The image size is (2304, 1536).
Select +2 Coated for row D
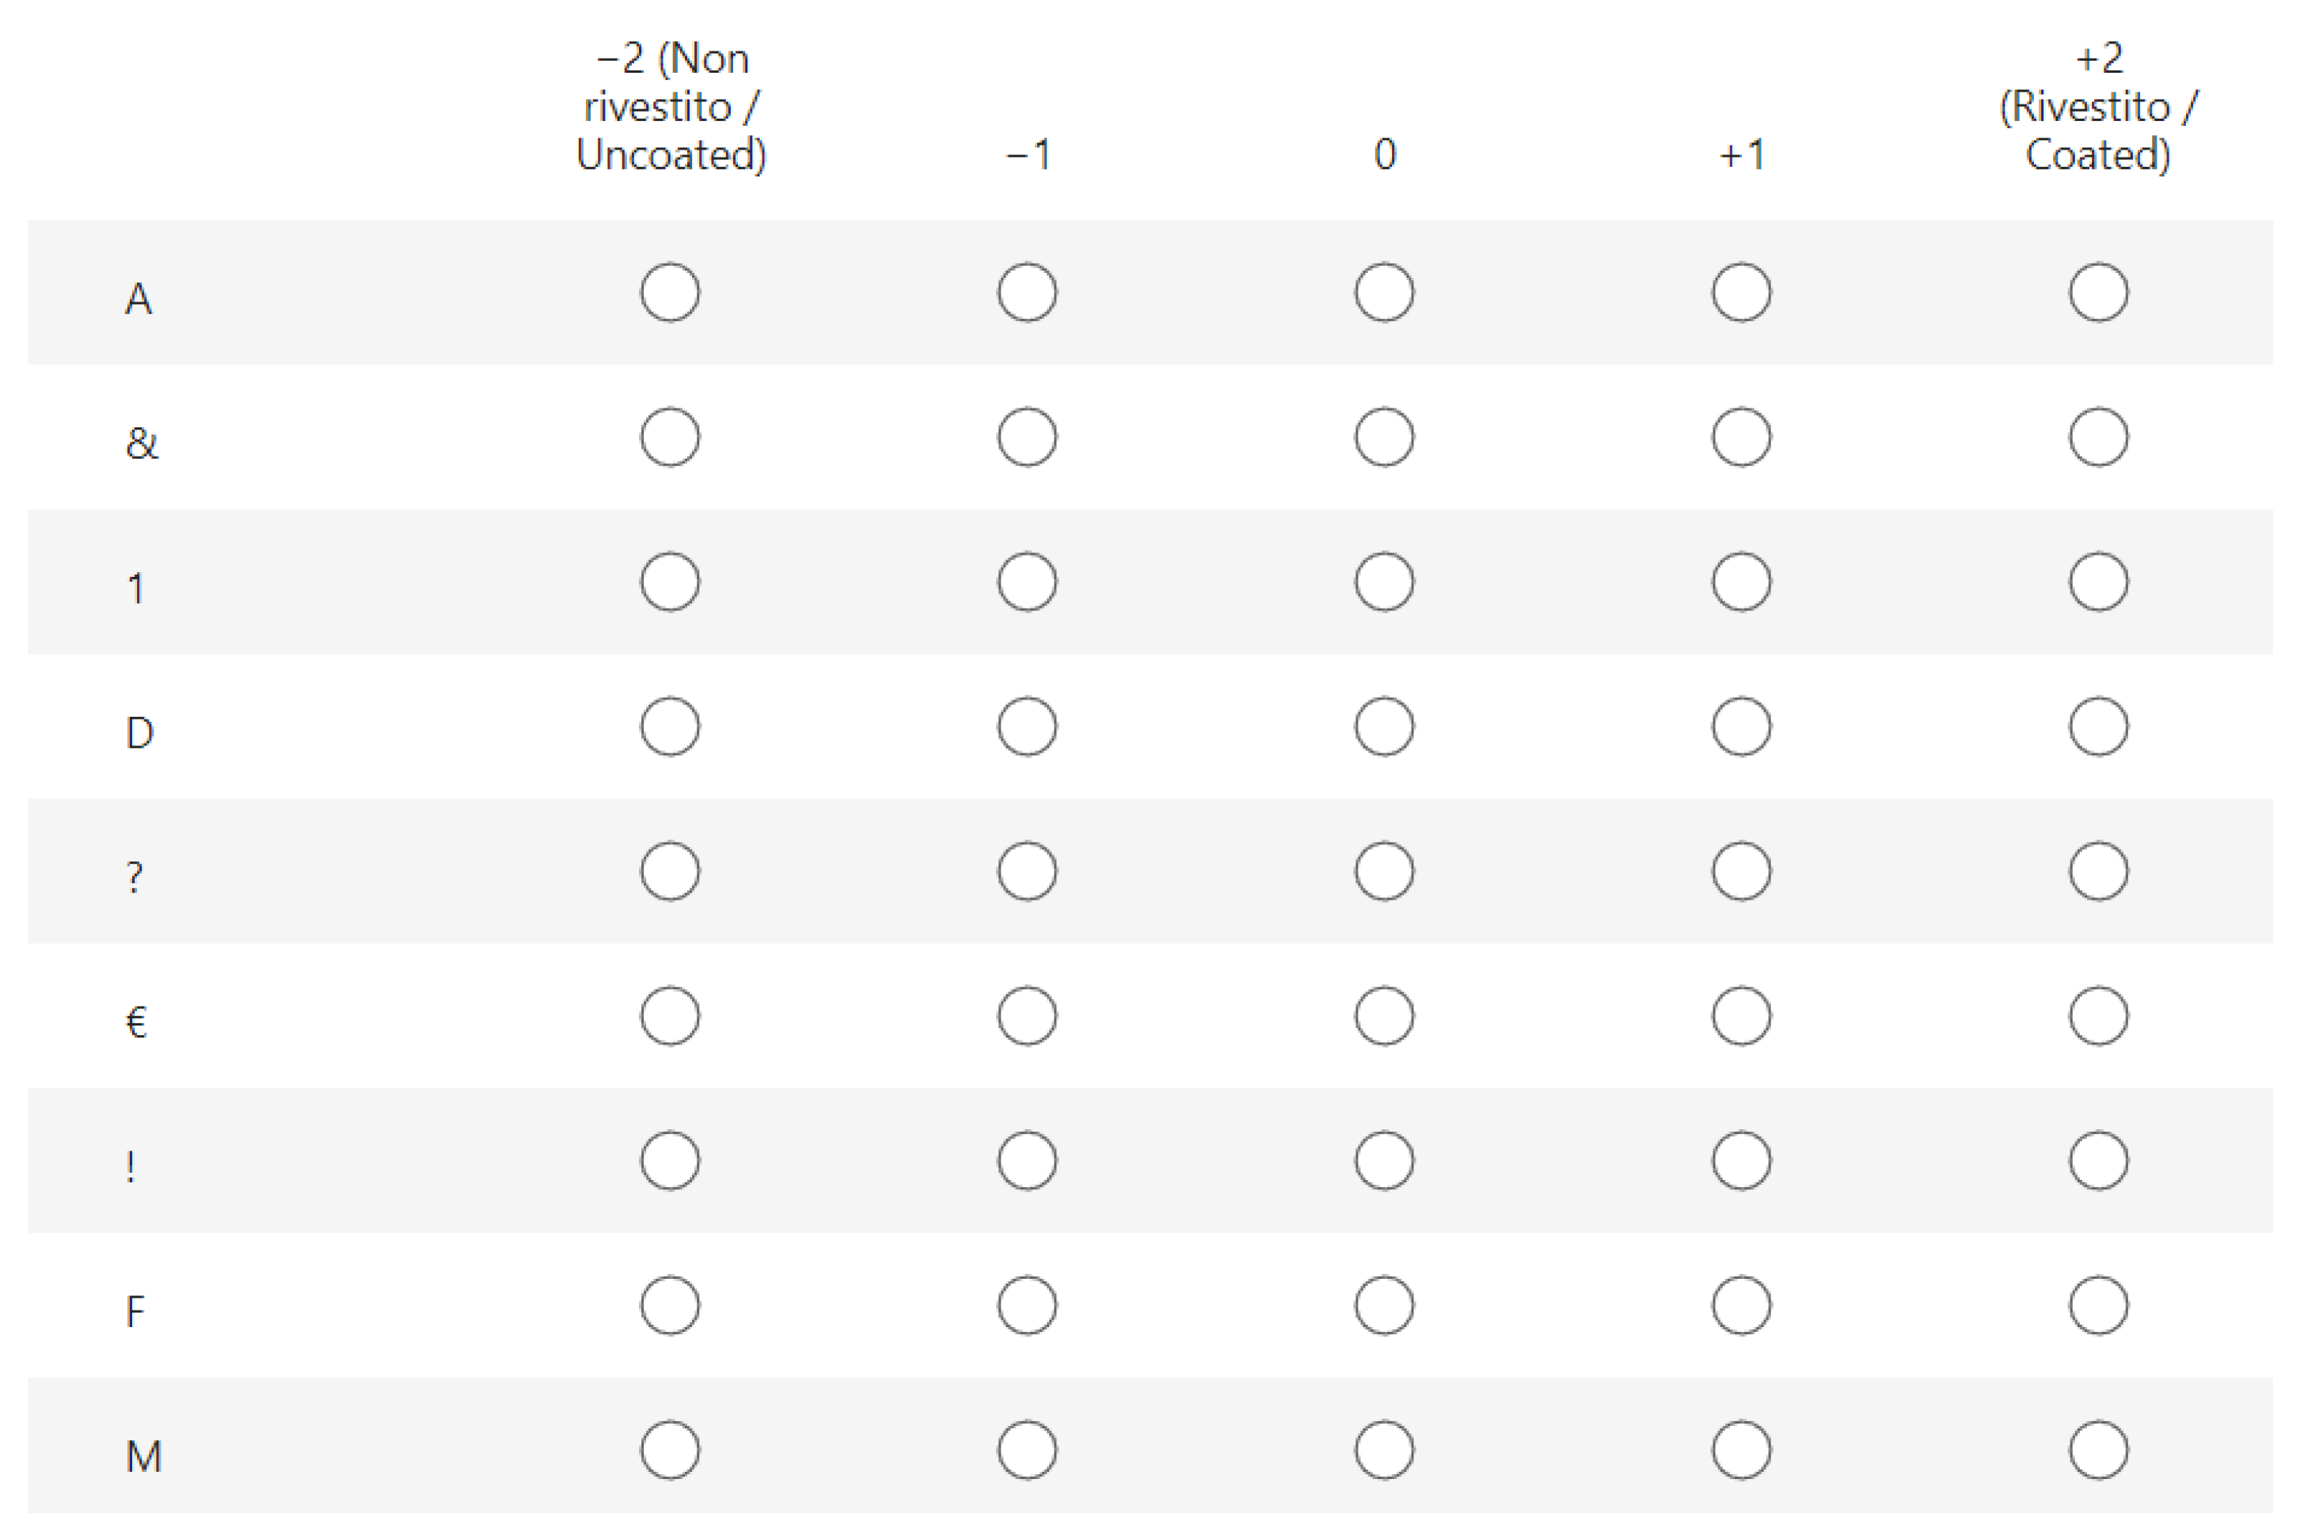2098,727
